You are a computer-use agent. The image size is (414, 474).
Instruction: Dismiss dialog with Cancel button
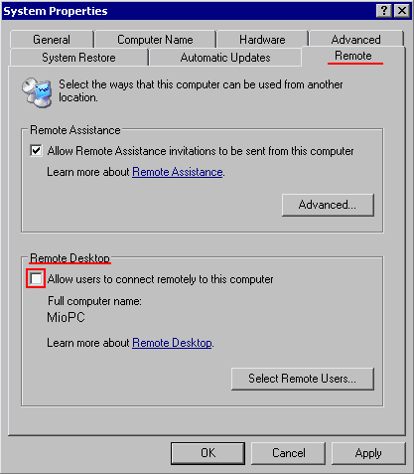pyautogui.click(x=288, y=453)
